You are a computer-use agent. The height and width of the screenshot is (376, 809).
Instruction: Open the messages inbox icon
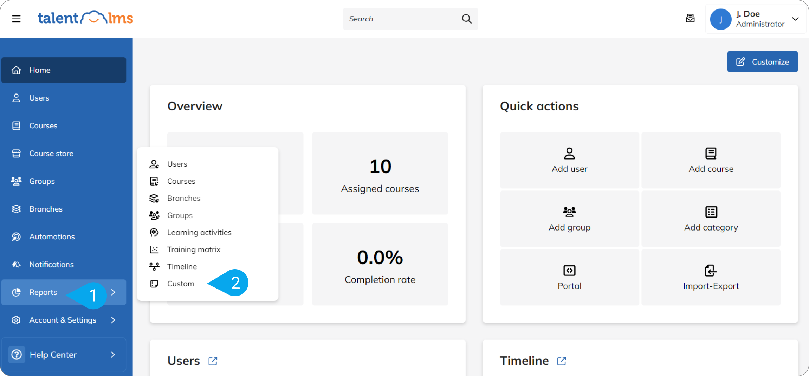(690, 18)
